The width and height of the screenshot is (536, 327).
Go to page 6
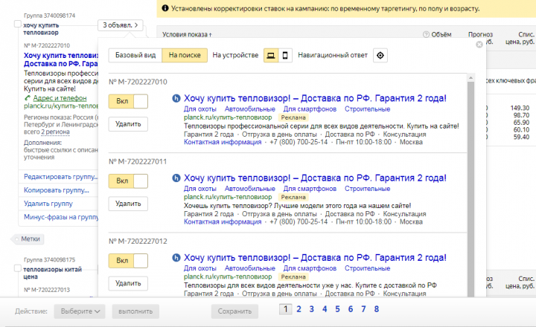(x=351, y=309)
